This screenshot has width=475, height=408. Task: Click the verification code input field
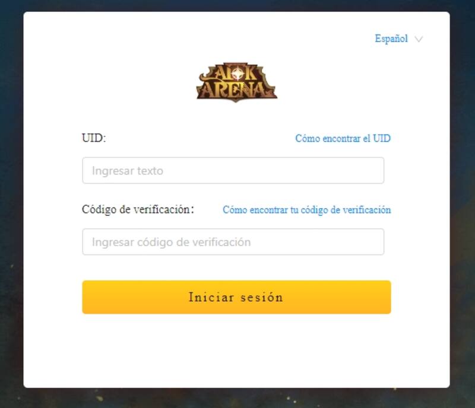(233, 242)
